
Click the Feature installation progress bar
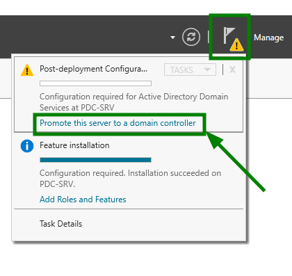(x=95, y=160)
